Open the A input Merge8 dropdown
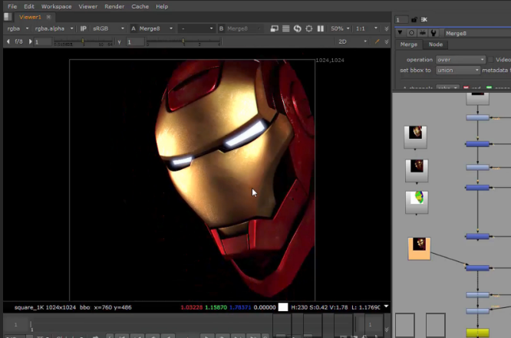 pos(155,28)
